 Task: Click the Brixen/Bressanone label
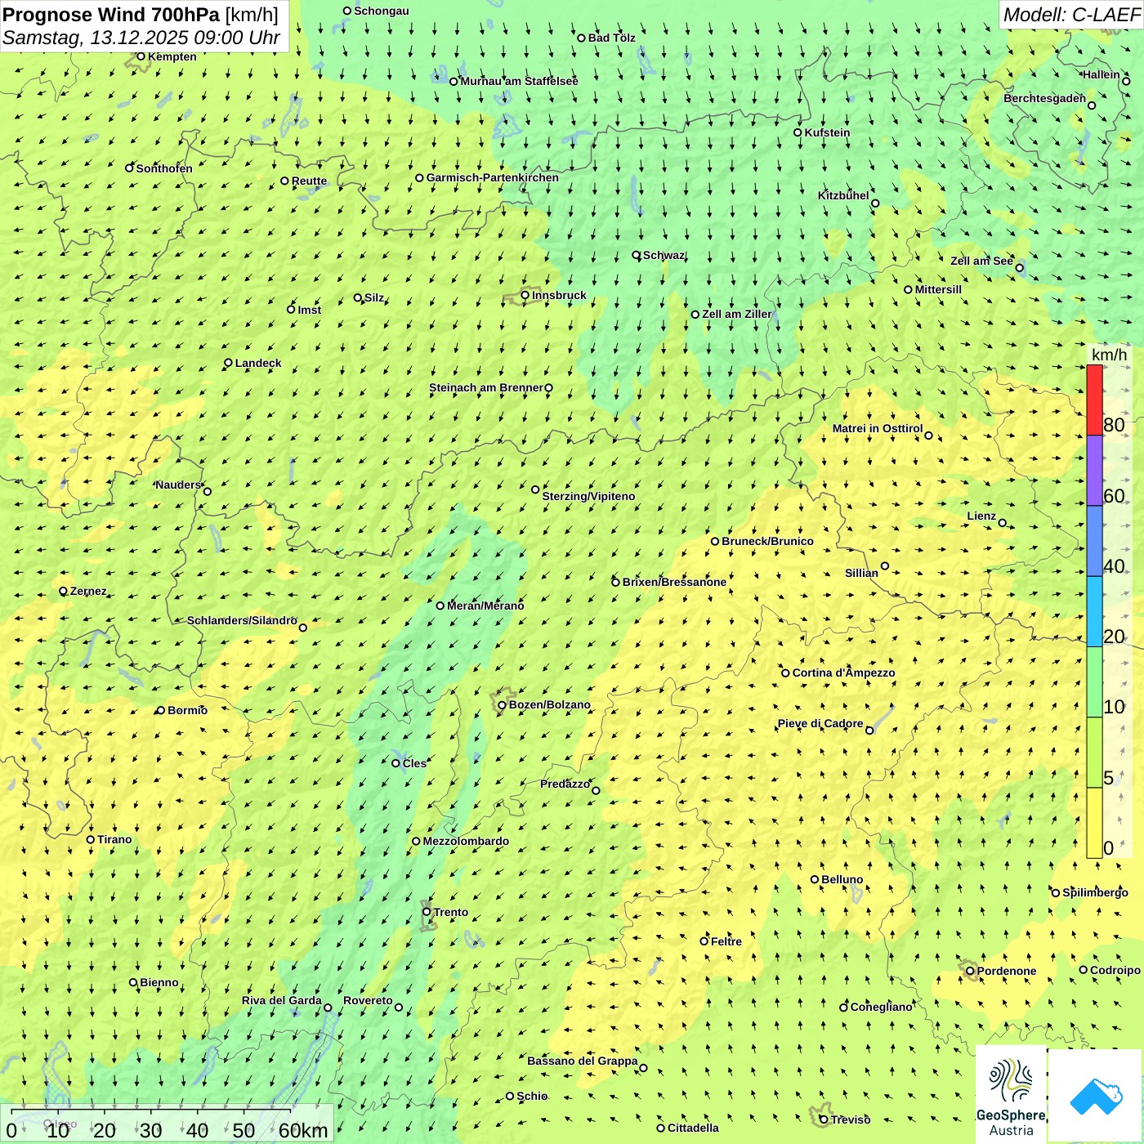click(674, 582)
